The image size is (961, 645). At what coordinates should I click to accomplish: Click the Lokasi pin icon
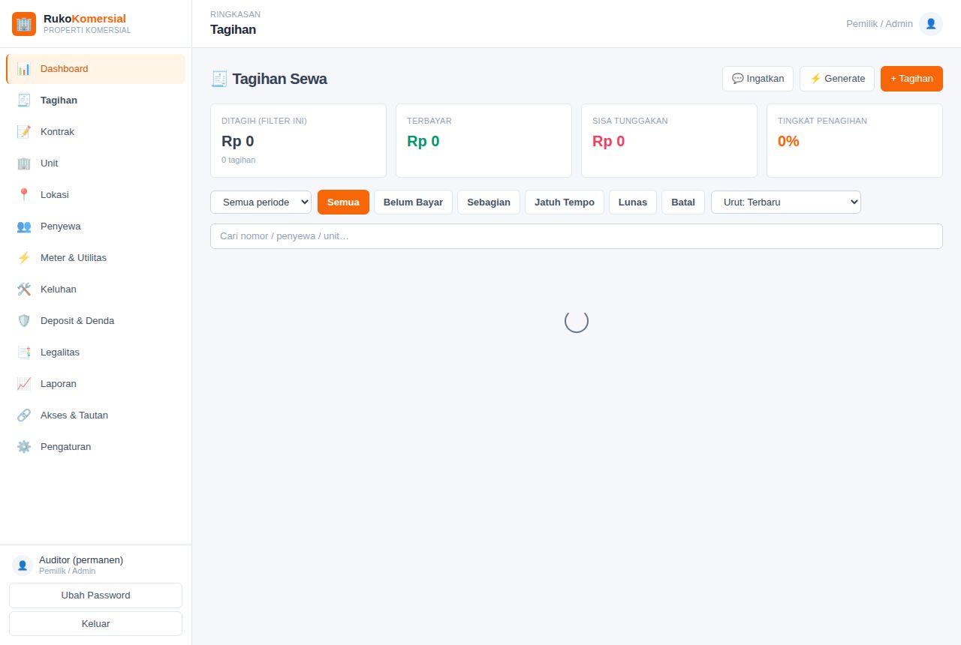(x=24, y=195)
